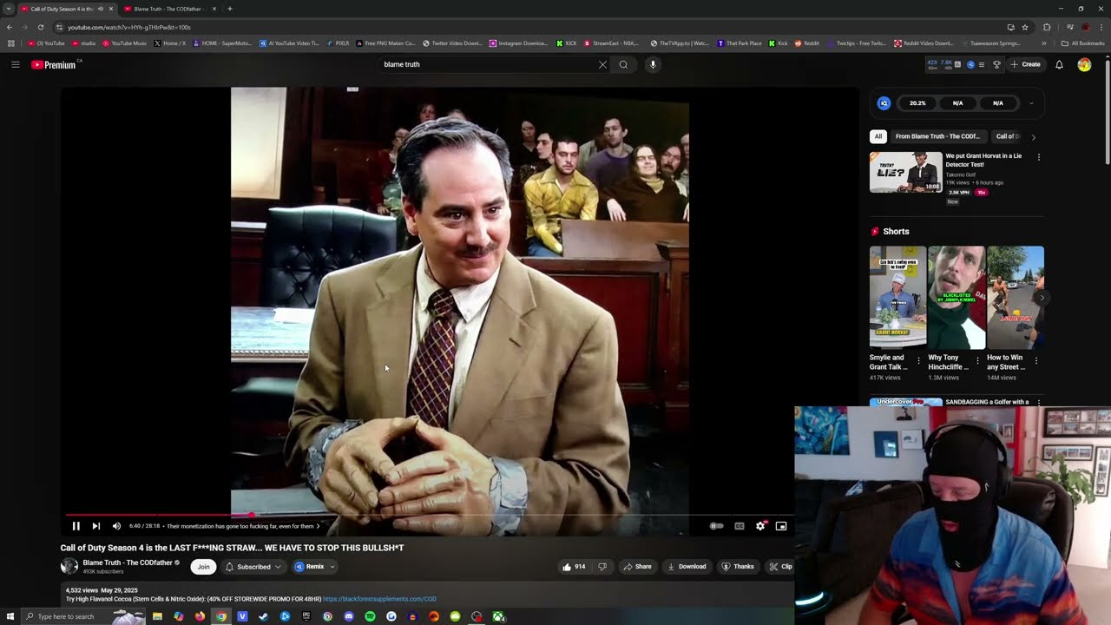Clear the search box with the X
The height and width of the screenshot is (625, 1111).
point(602,64)
